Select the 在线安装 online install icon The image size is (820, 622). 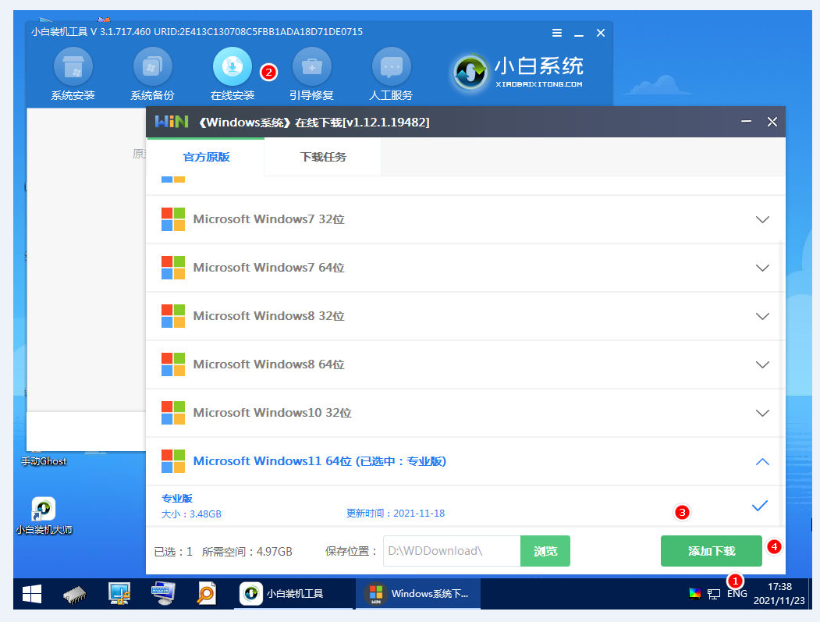233,67
